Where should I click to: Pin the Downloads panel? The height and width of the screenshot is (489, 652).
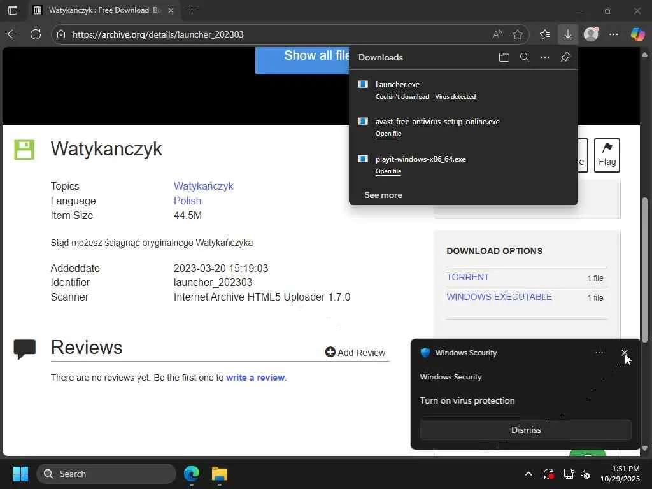[x=565, y=57]
